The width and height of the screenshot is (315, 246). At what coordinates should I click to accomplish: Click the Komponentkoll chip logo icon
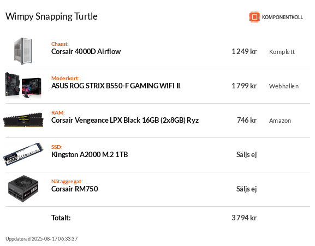coord(254,17)
